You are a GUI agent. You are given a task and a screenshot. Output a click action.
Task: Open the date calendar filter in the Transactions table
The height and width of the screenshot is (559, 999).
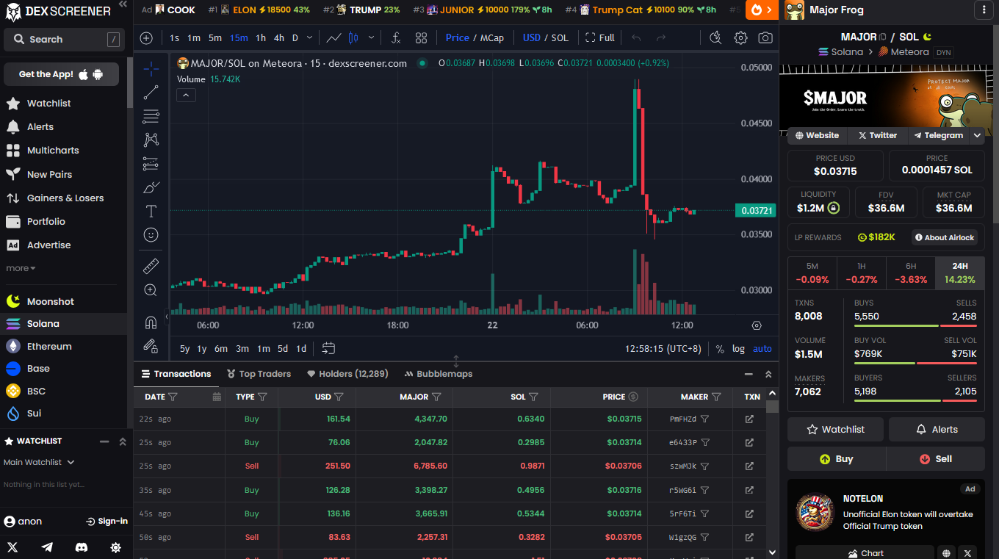click(x=217, y=397)
